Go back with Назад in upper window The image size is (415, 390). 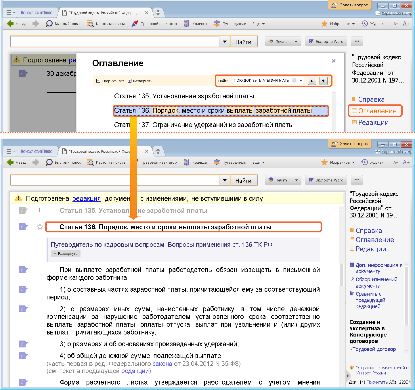[16, 24]
